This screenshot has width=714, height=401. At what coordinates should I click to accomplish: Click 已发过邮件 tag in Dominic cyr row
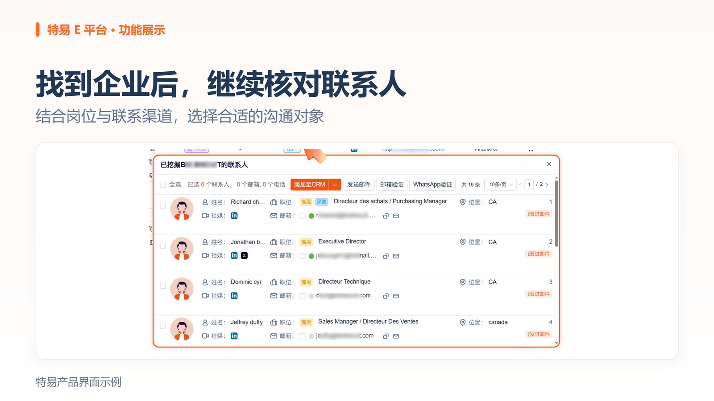[539, 294]
